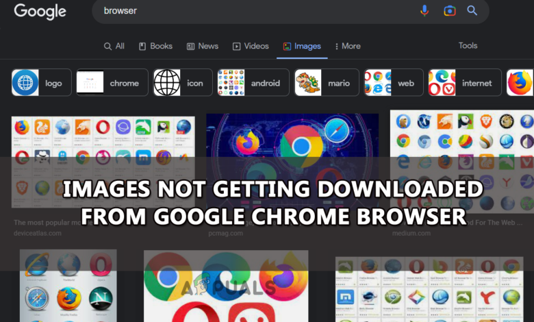The image size is (534, 322).
Task: Switch to the Books tab
Action: click(x=155, y=46)
